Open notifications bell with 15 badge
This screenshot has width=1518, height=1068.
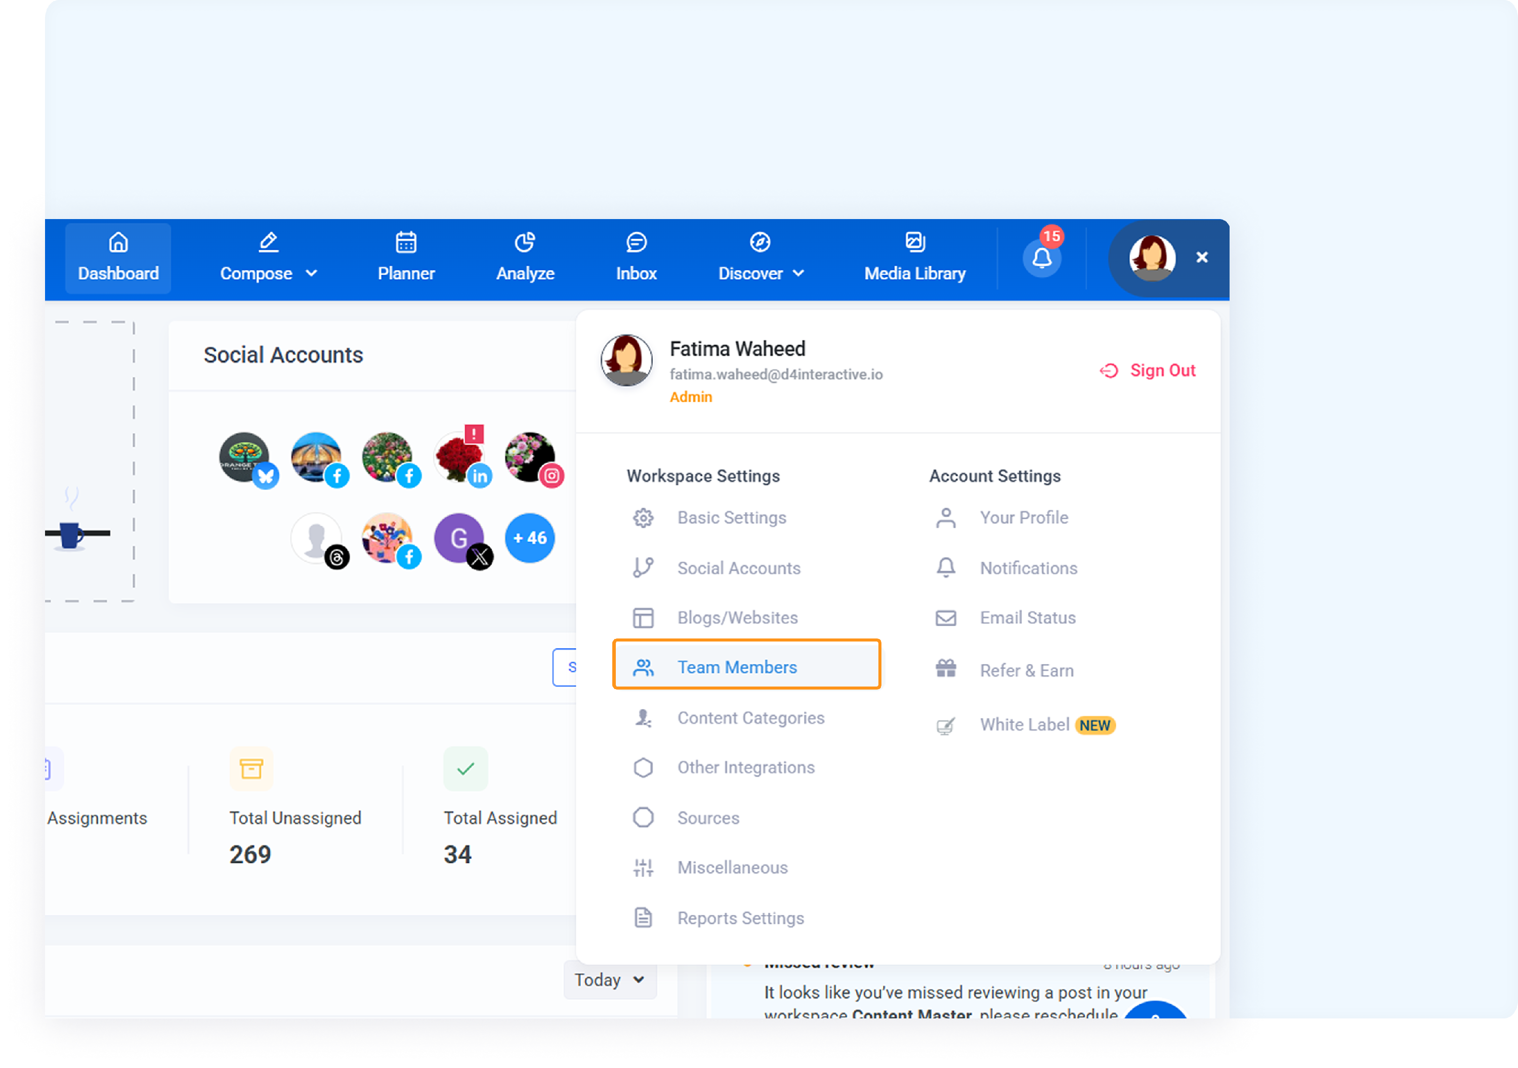pyautogui.click(x=1042, y=257)
